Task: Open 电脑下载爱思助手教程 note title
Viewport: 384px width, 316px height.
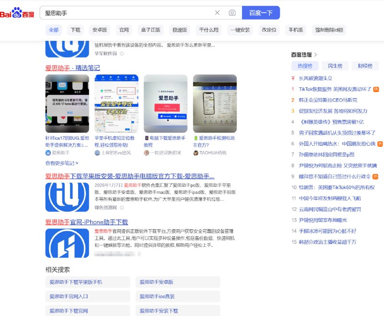Action: [165, 141]
